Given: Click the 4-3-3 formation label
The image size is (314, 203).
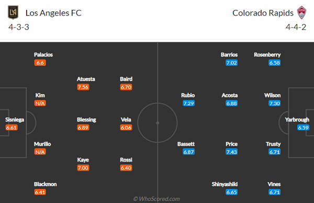Looking at the screenshot, I should pos(19,27).
